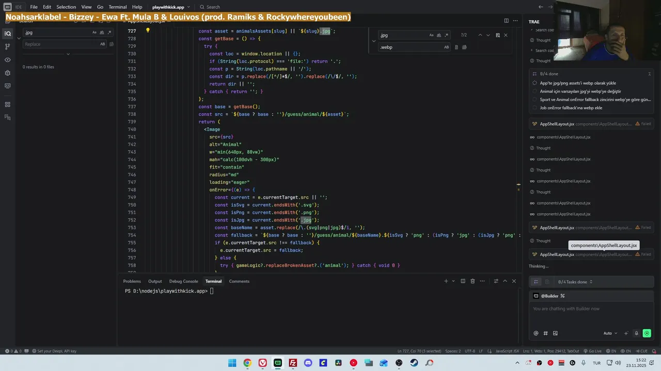The image size is (661, 371).
Task: Collapse replace row in editor find widget
Action: (x=374, y=41)
